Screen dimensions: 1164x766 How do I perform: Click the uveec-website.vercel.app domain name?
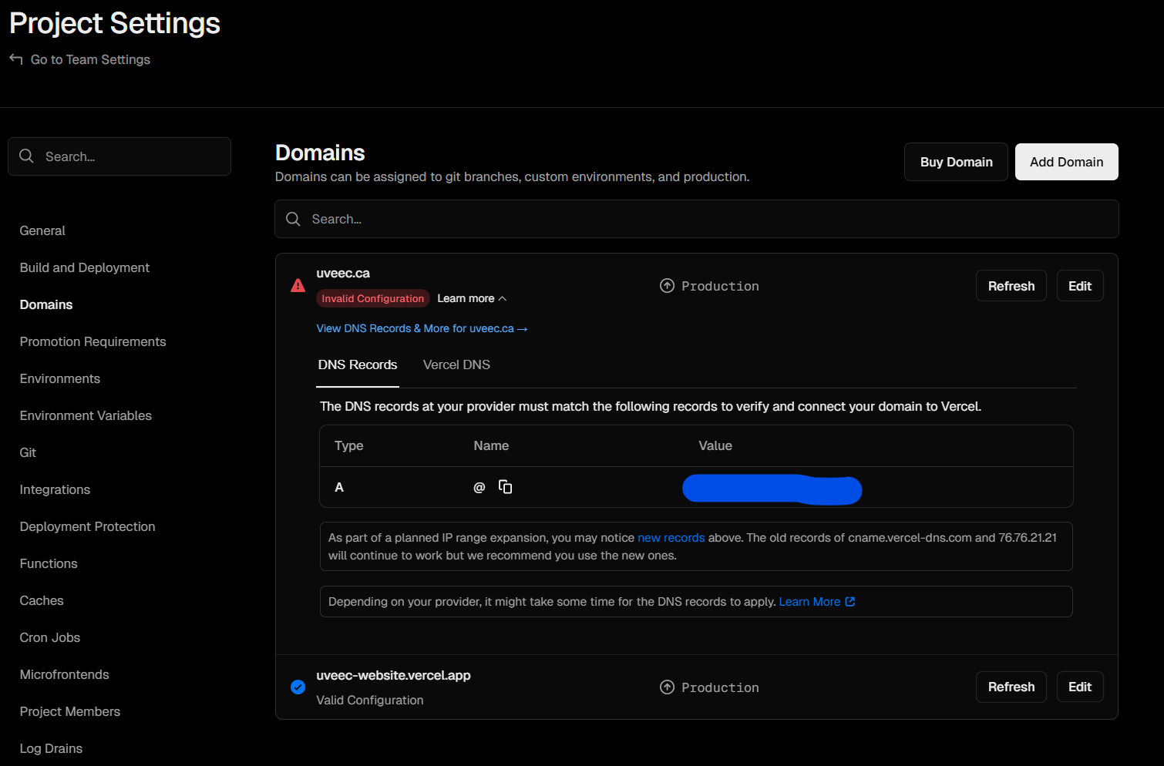click(x=393, y=676)
